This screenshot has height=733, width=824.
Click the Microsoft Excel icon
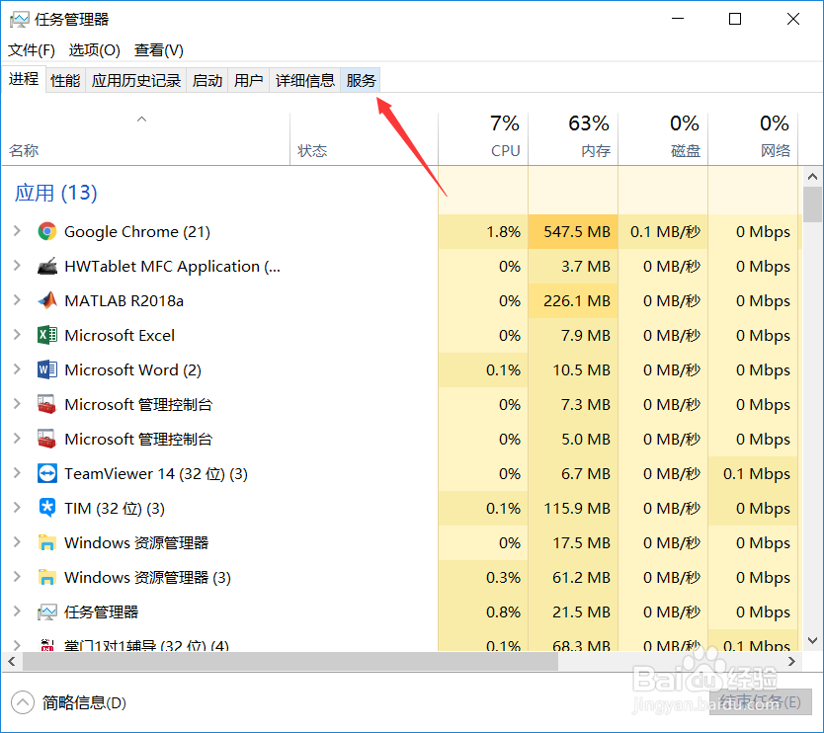[47, 335]
